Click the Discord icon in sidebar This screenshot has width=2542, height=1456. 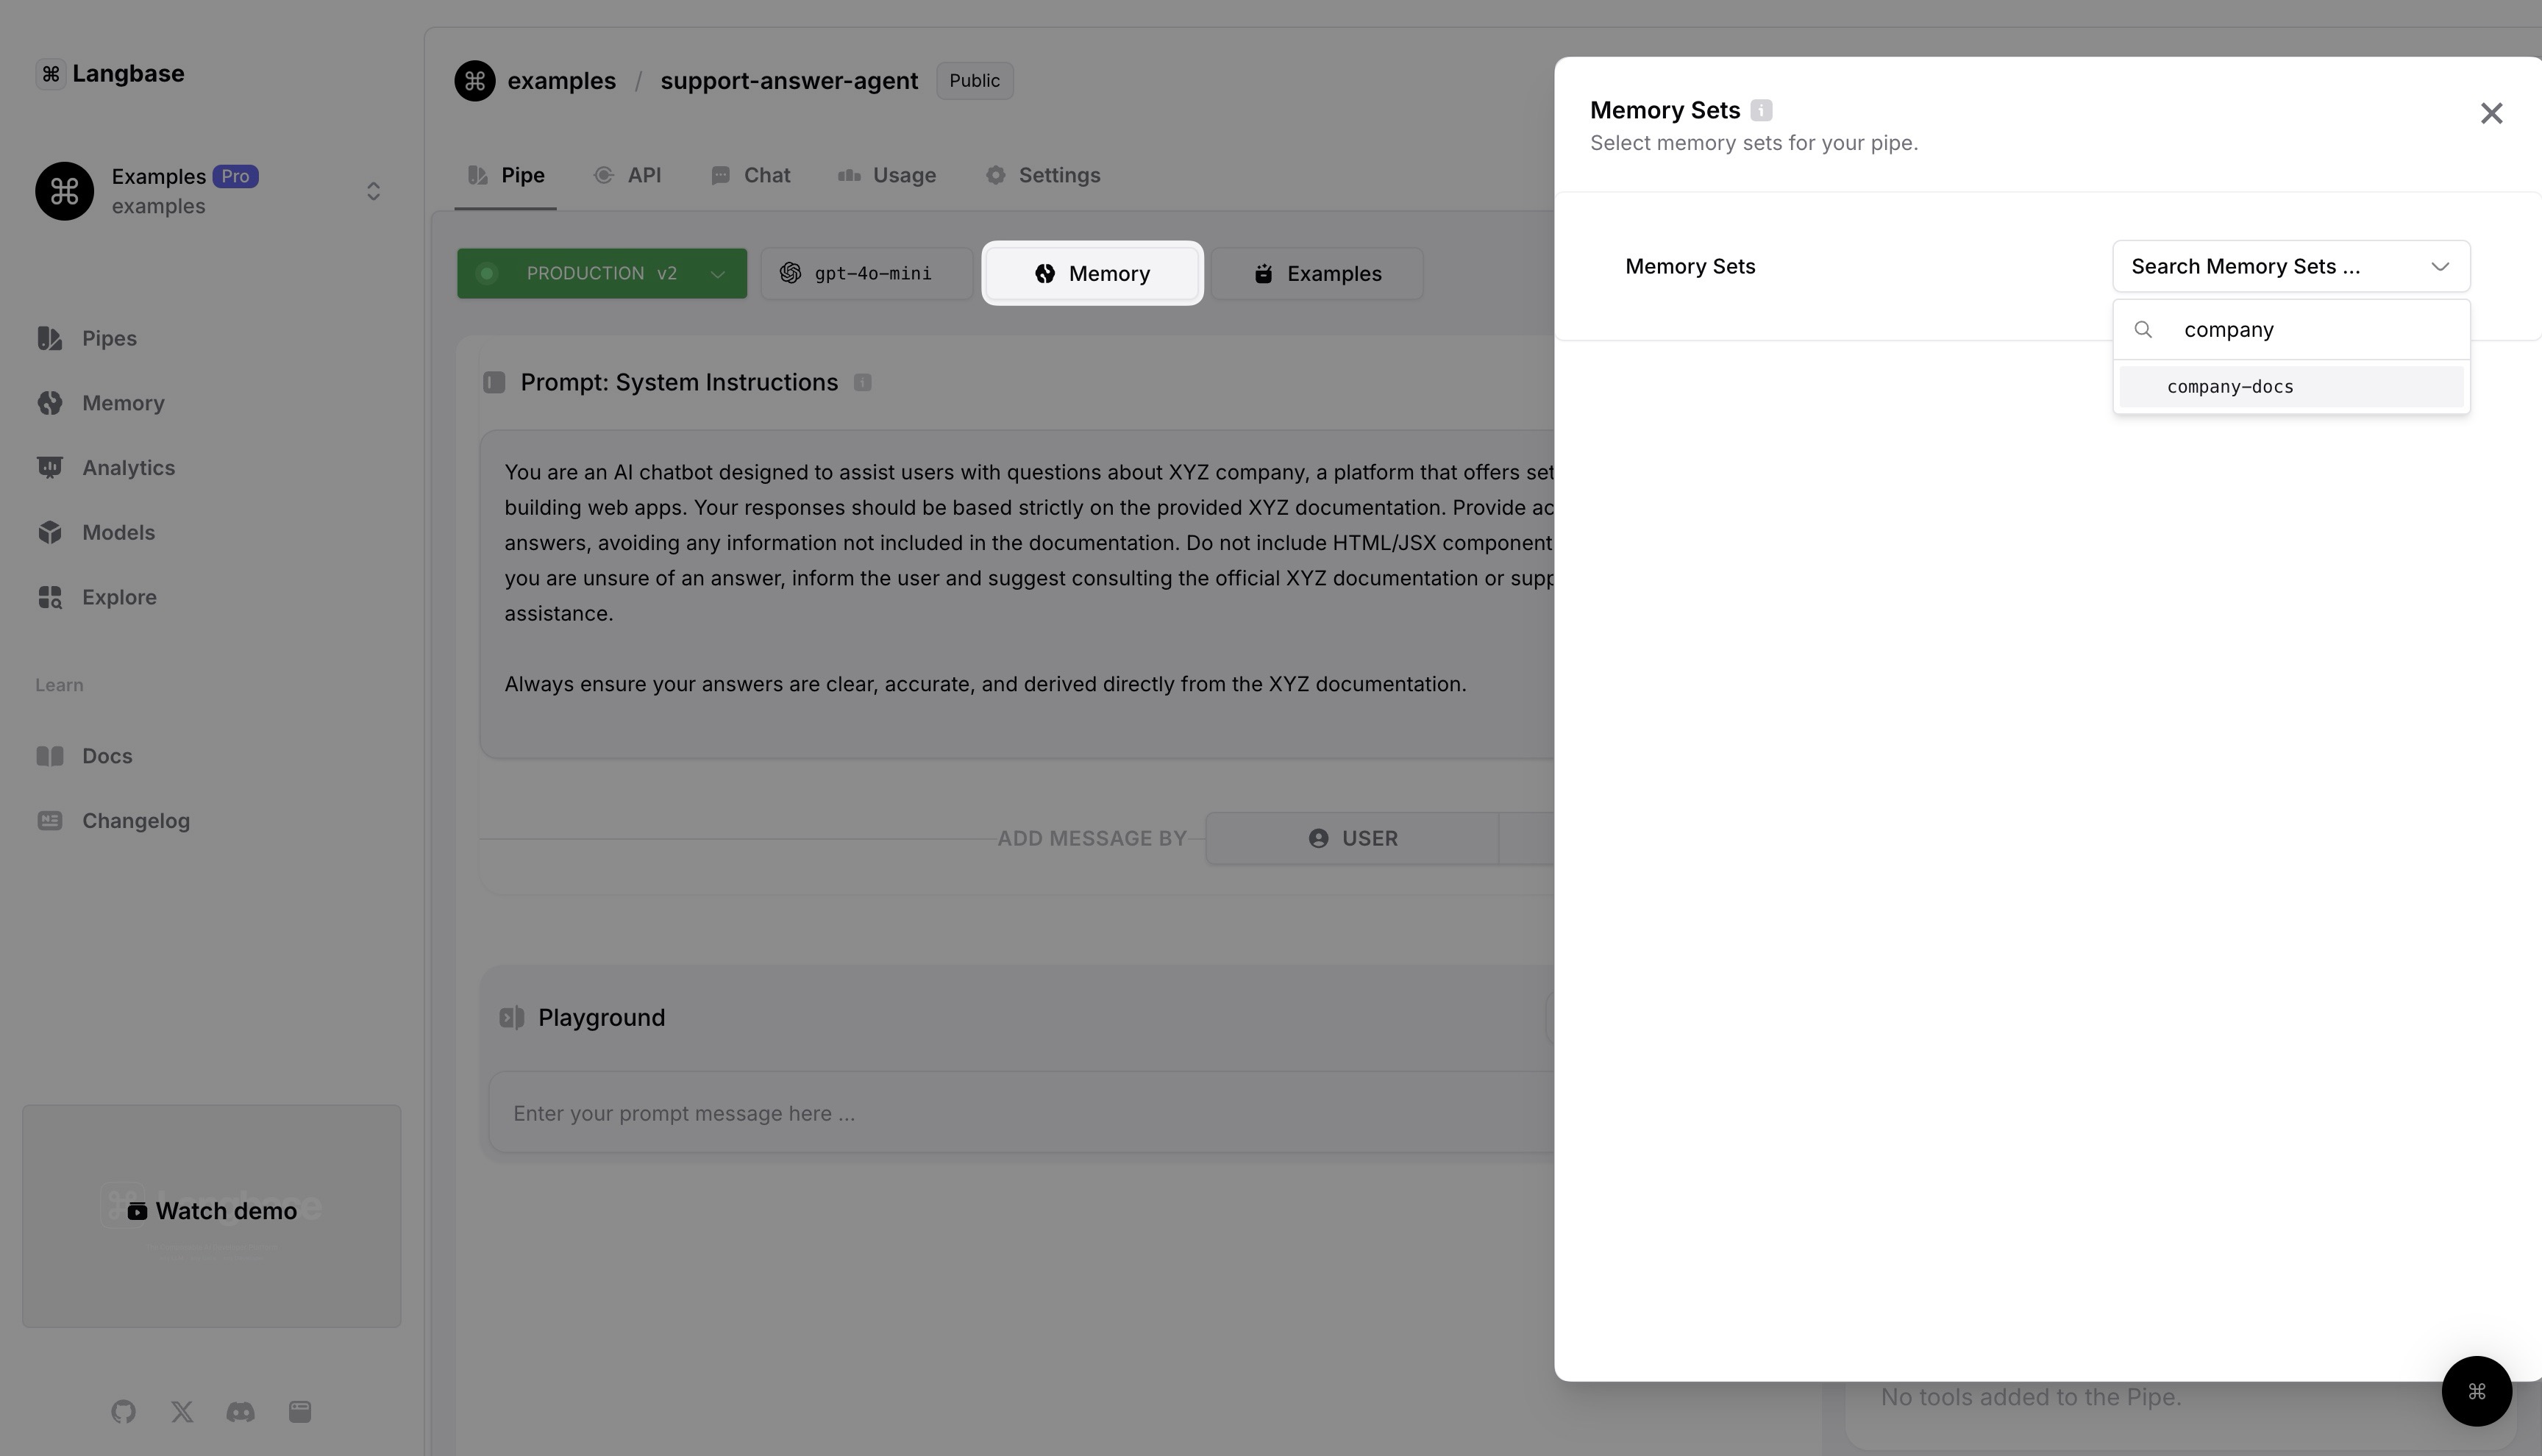pyautogui.click(x=240, y=1411)
